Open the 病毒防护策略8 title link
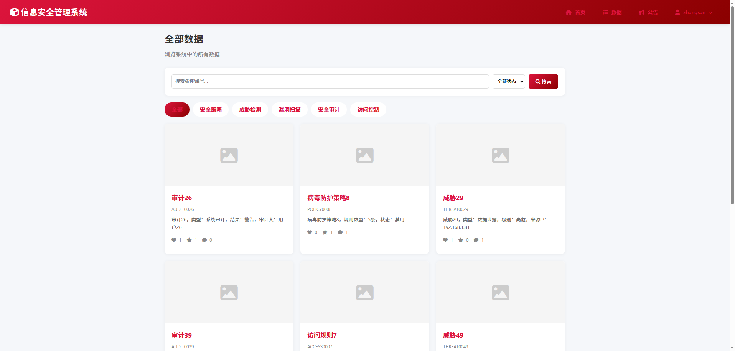This screenshot has height=351, width=735. tap(328, 198)
